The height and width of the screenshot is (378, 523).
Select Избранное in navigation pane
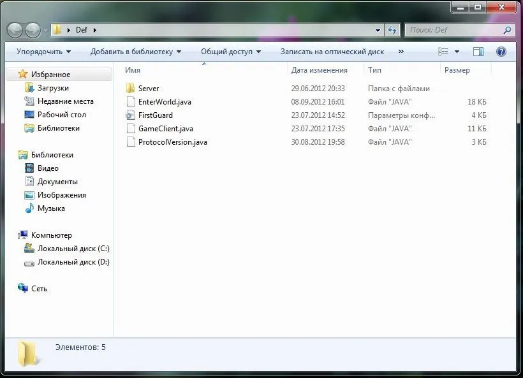50,75
